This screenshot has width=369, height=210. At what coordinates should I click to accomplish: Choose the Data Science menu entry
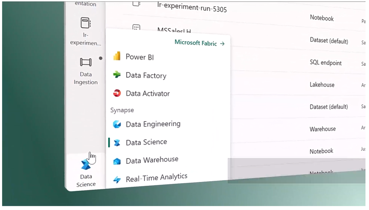(146, 142)
